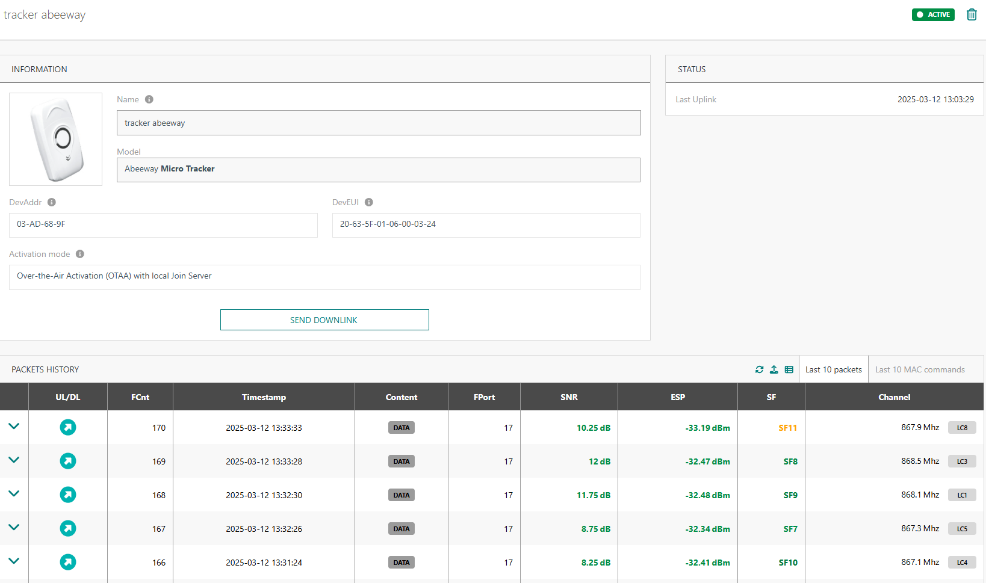Expand packet row with FCnt 169
Viewport: 986px width, 583px height.
pyautogui.click(x=14, y=460)
